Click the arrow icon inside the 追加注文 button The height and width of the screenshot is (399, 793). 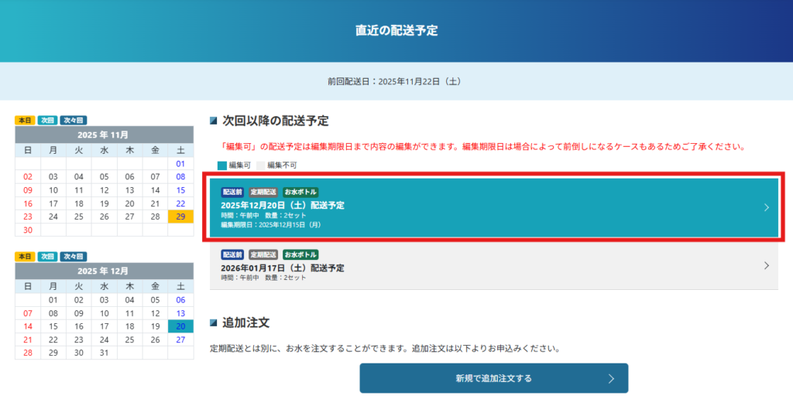[x=610, y=378]
